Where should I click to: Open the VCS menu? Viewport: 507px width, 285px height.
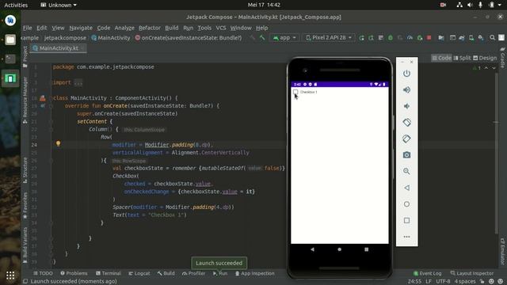pyautogui.click(x=221, y=28)
